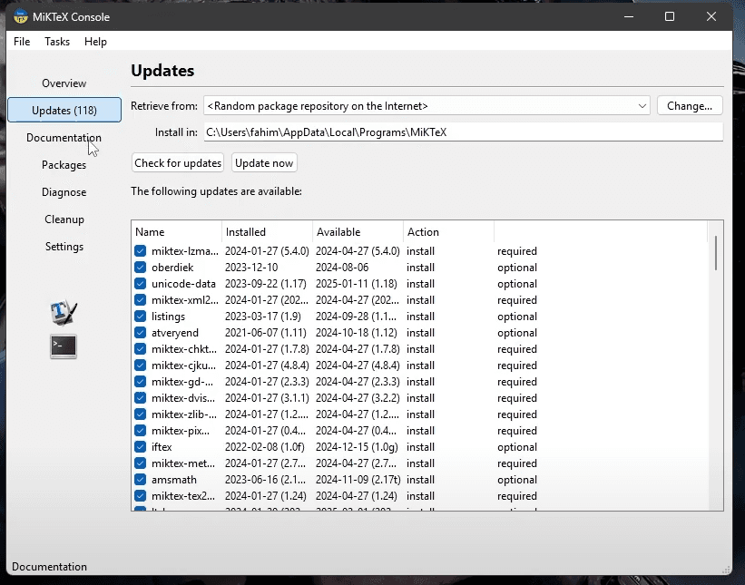Uncheck the oberdiek package checkbox
The image size is (745, 585).
(x=140, y=268)
